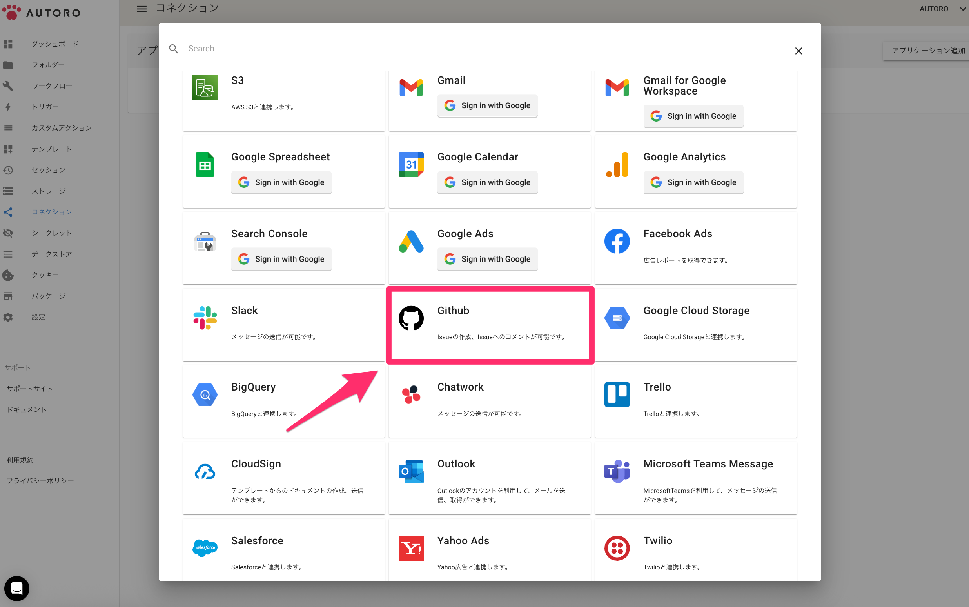This screenshot has width=969, height=607.
Task: Open パッケージ in the sidebar
Action: pos(49,296)
